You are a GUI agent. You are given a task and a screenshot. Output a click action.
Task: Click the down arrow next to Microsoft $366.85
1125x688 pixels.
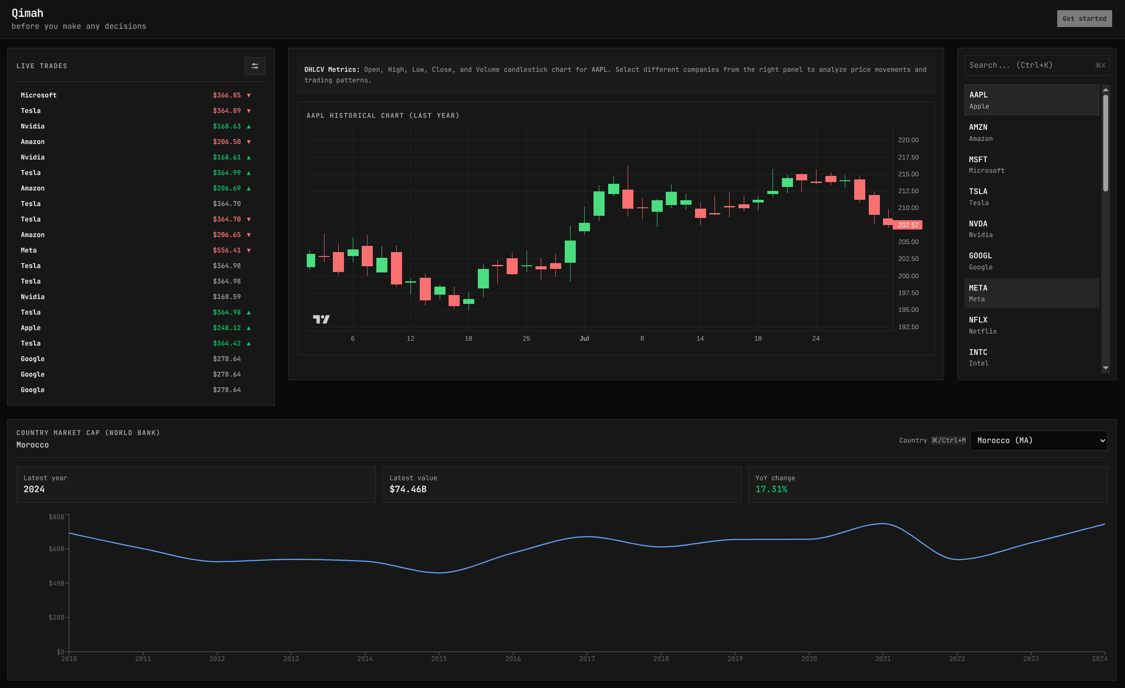pos(249,95)
